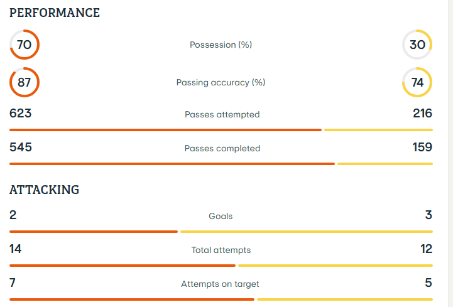453x307 pixels.
Task: Click the yellow Goals bar
Action: [x=306, y=232]
